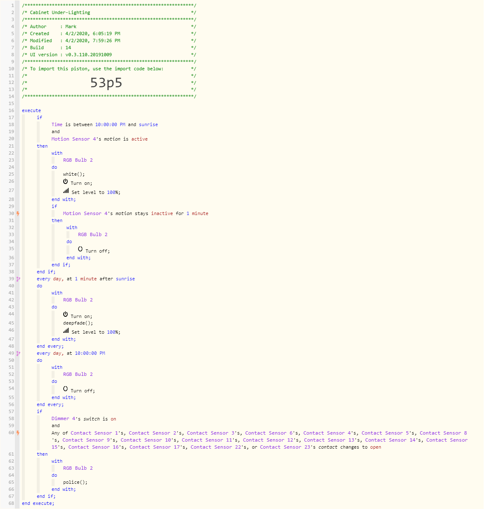Click the Modified date comment on line 6
The image size is (487, 509).
coord(109,41)
